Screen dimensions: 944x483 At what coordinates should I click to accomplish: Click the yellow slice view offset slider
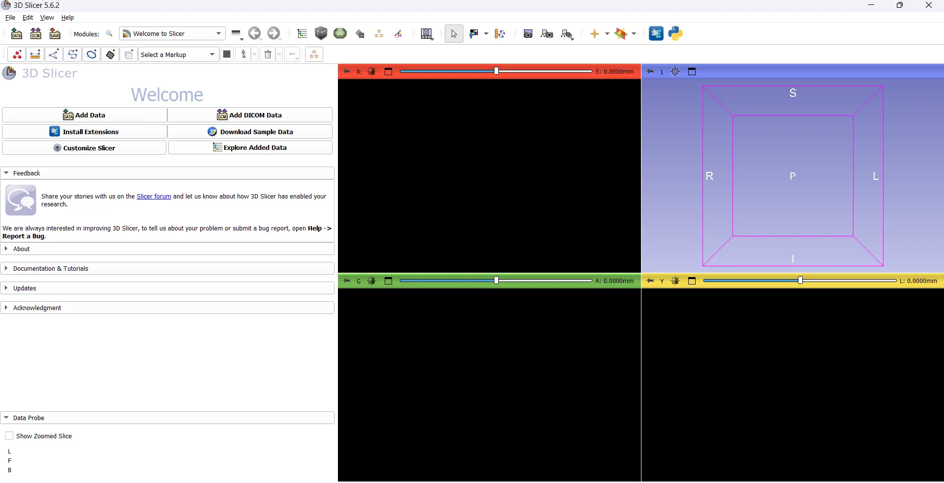[800, 281]
